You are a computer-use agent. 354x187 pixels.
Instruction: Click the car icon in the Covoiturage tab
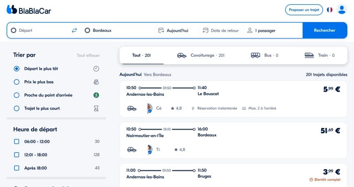182,56
